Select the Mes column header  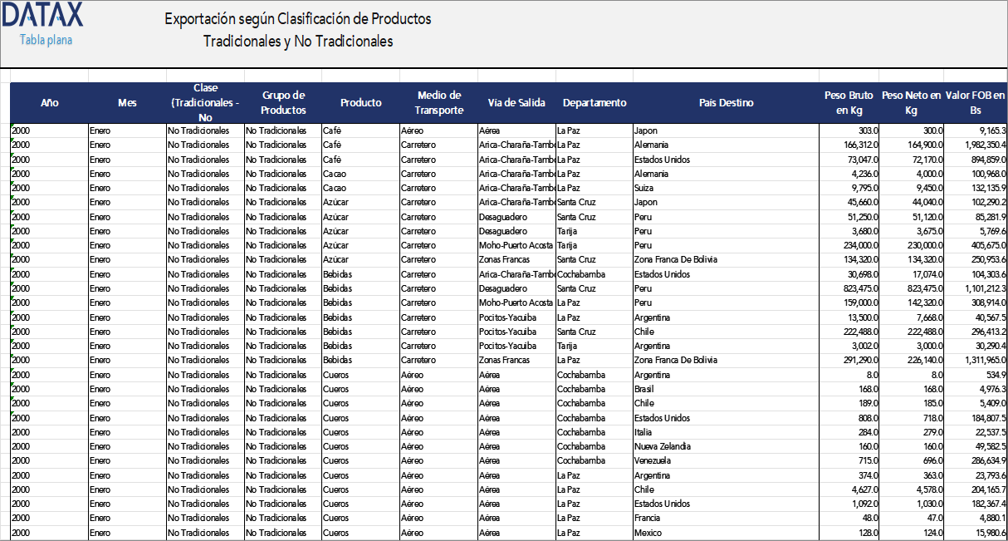coord(127,103)
